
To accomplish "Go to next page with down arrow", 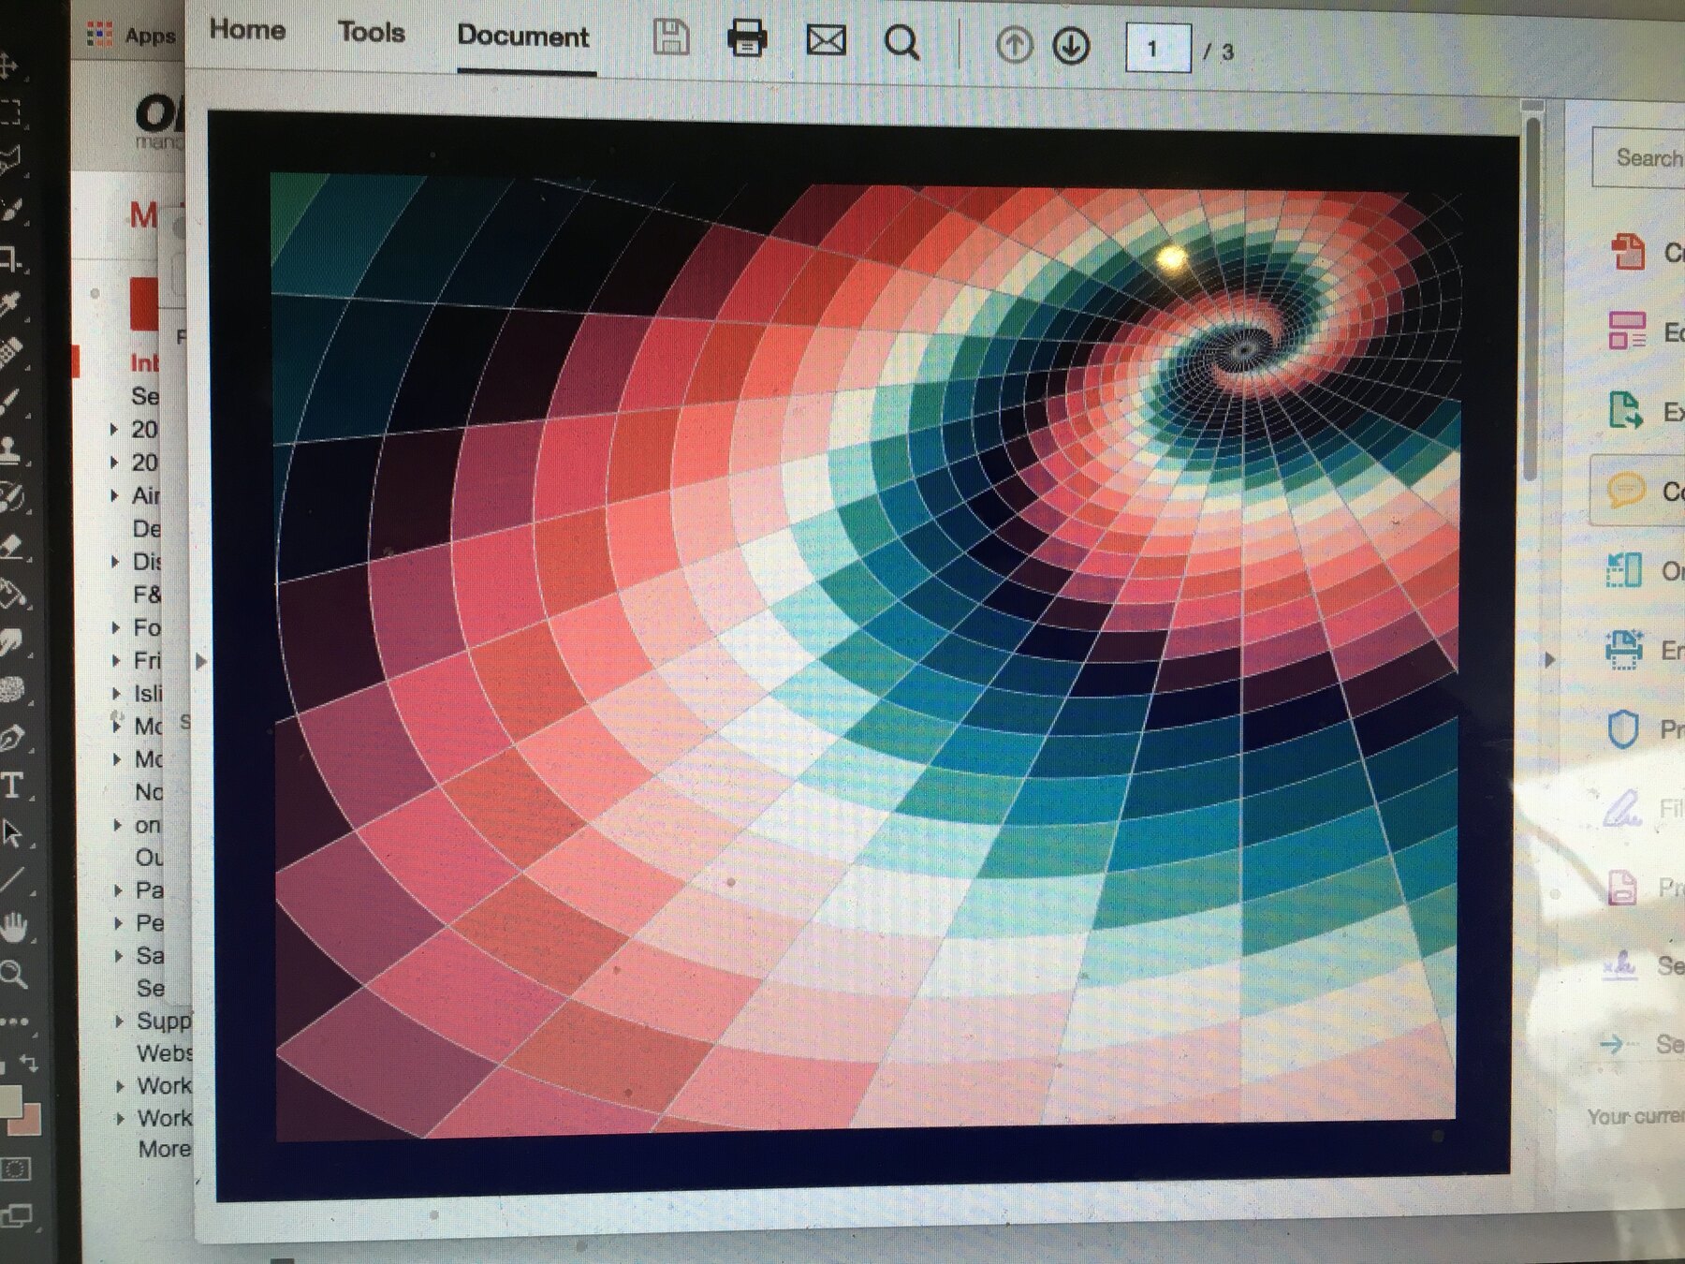I will tap(1071, 46).
